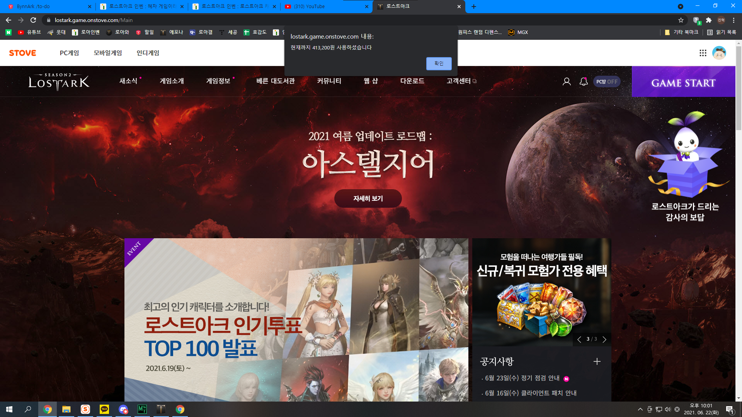The image size is (742, 417).
Task: Open the 신규/복귀 모험가 전용 혜택 banner
Action: pyautogui.click(x=541, y=292)
